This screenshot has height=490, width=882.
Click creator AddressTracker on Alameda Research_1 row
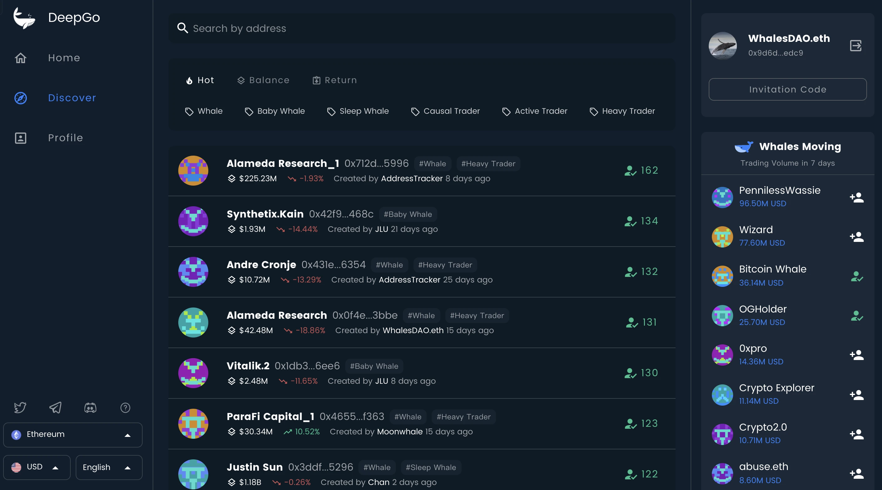(x=412, y=179)
